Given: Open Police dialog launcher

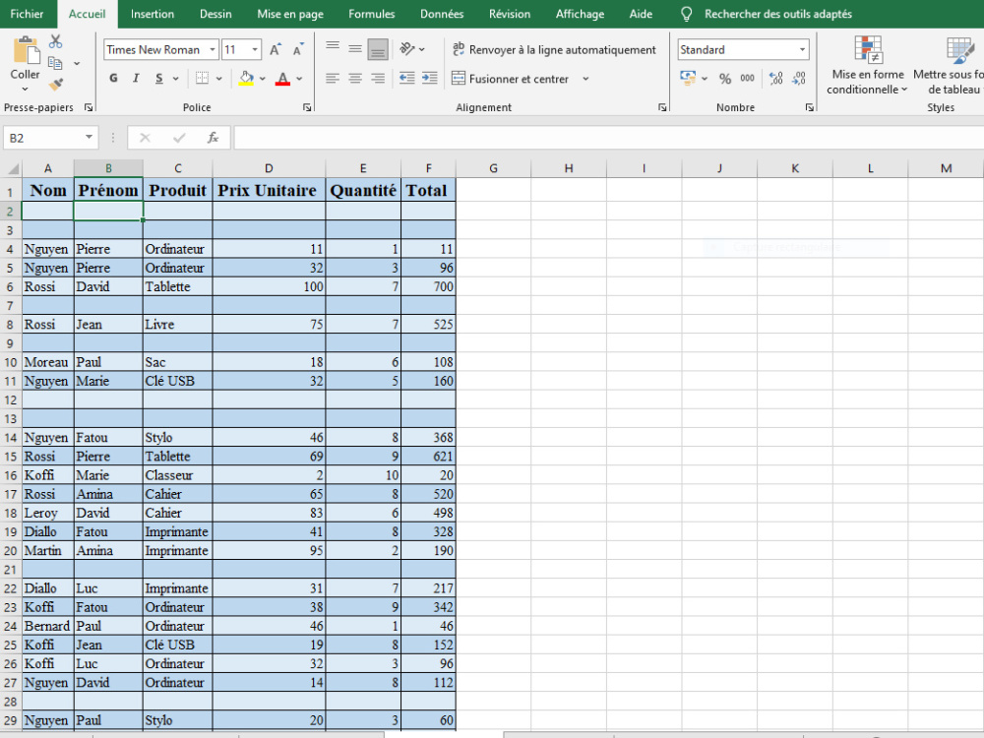Looking at the screenshot, I should 307,108.
